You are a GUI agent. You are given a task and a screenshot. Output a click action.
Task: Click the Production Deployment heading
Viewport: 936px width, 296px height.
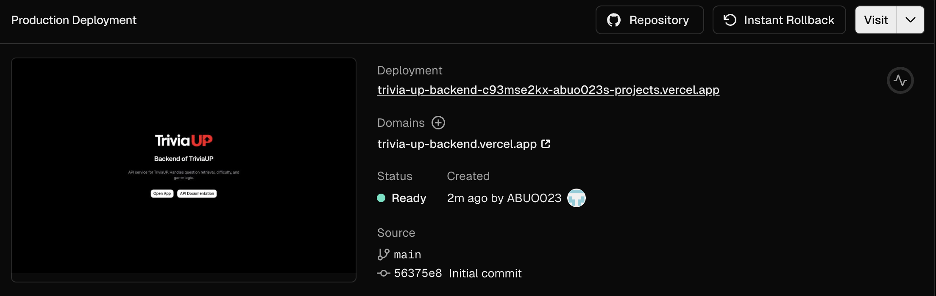click(x=74, y=20)
